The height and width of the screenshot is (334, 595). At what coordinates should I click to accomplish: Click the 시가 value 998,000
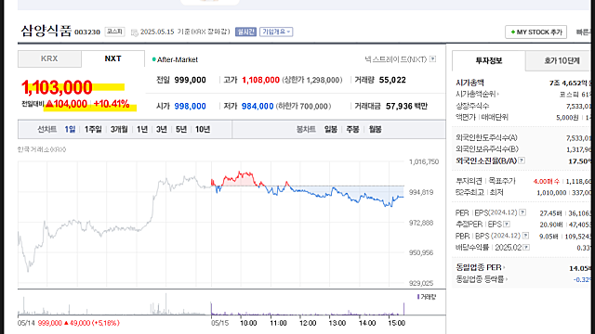190,107
